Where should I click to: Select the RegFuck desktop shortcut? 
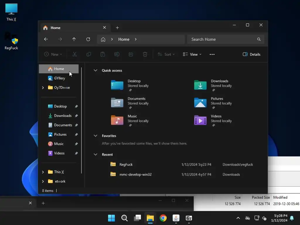click(x=11, y=42)
